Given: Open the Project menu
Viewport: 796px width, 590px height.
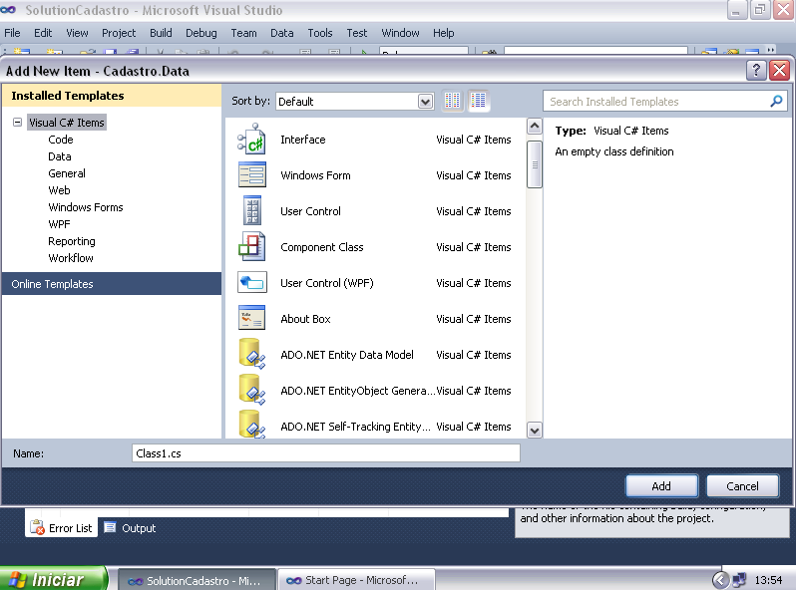Looking at the screenshot, I should click(x=119, y=33).
